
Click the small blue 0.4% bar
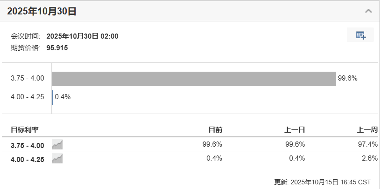tap(53, 97)
